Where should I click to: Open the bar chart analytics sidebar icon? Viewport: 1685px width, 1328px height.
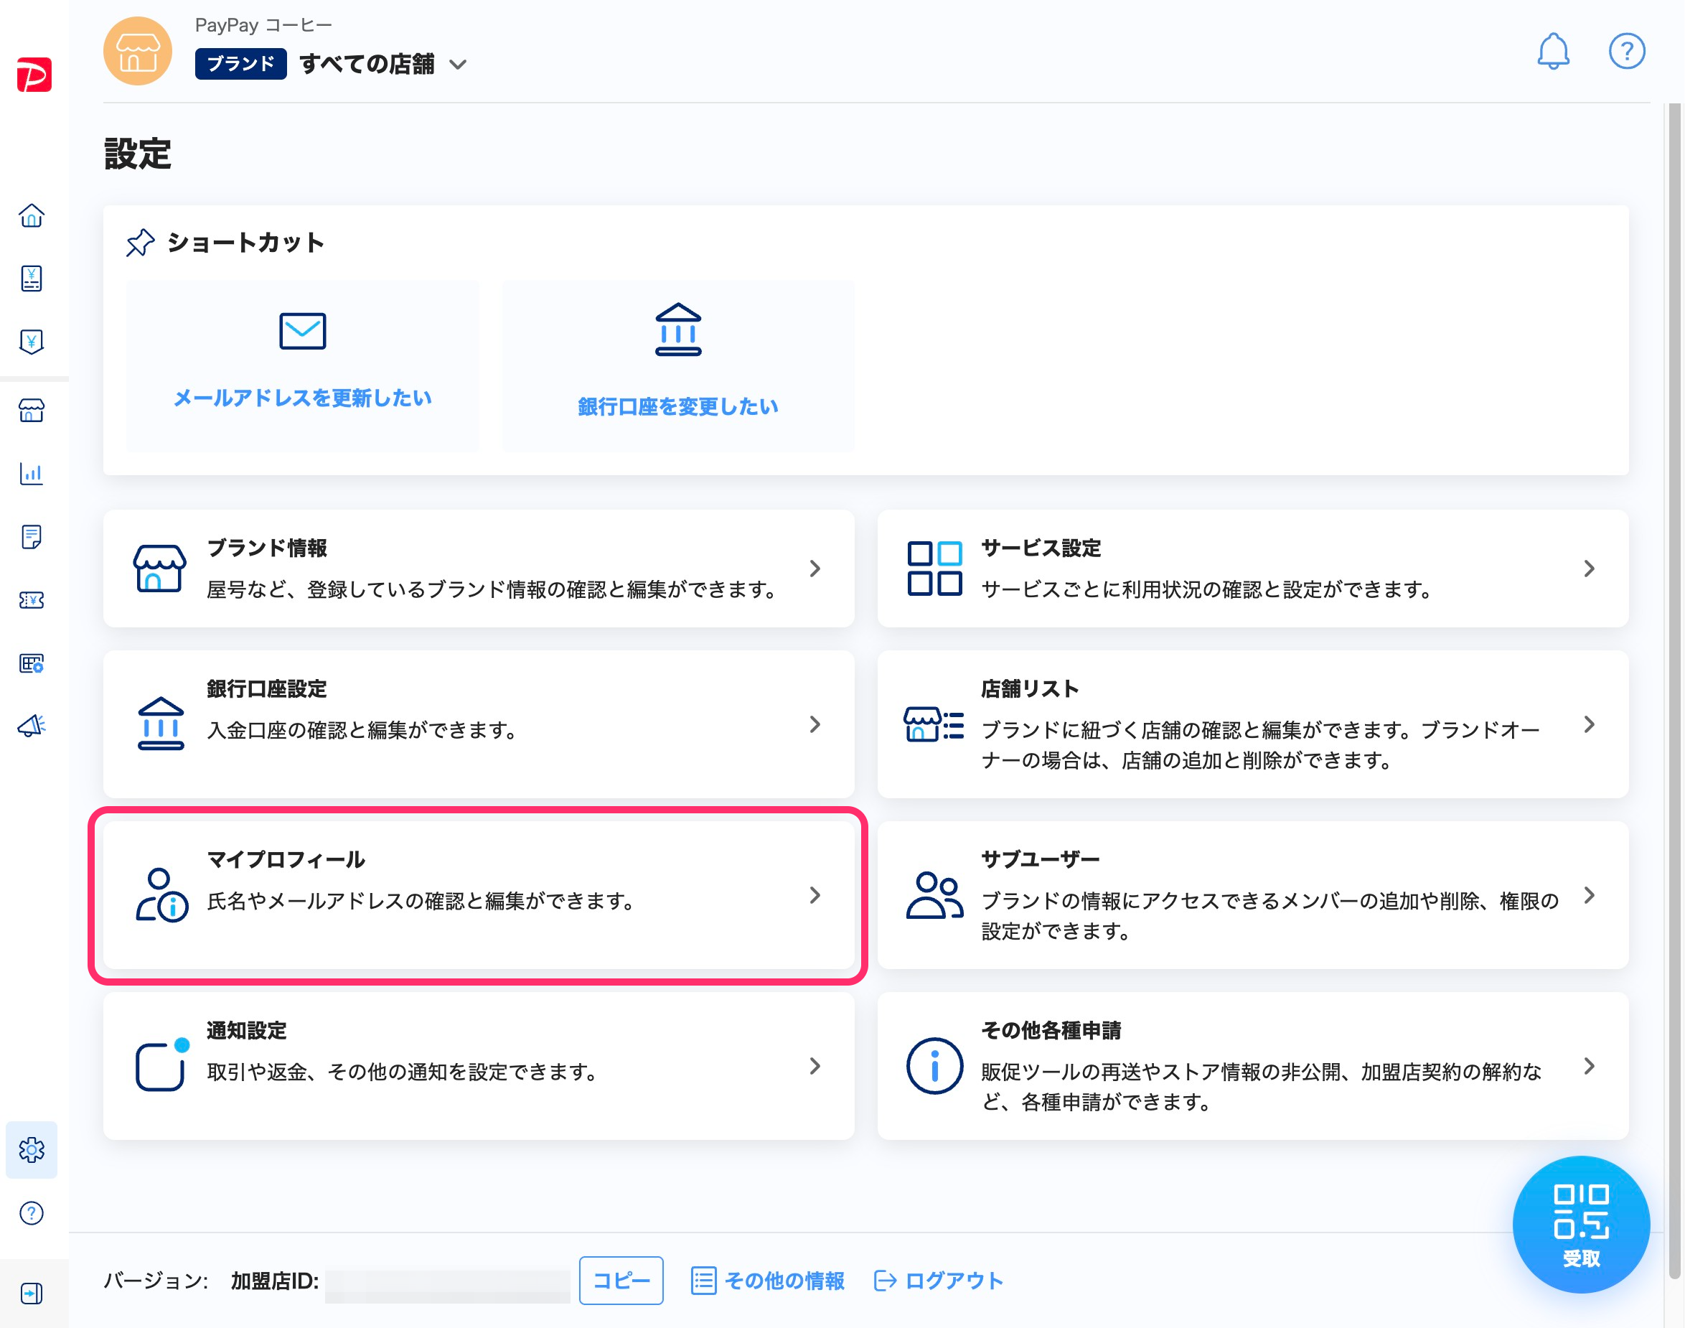pyautogui.click(x=32, y=474)
